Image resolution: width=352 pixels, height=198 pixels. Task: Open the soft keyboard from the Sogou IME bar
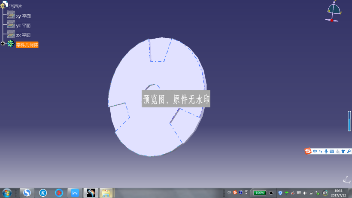(x=332, y=151)
